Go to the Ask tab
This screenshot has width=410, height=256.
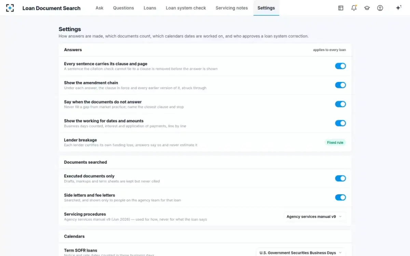pyautogui.click(x=99, y=8)
